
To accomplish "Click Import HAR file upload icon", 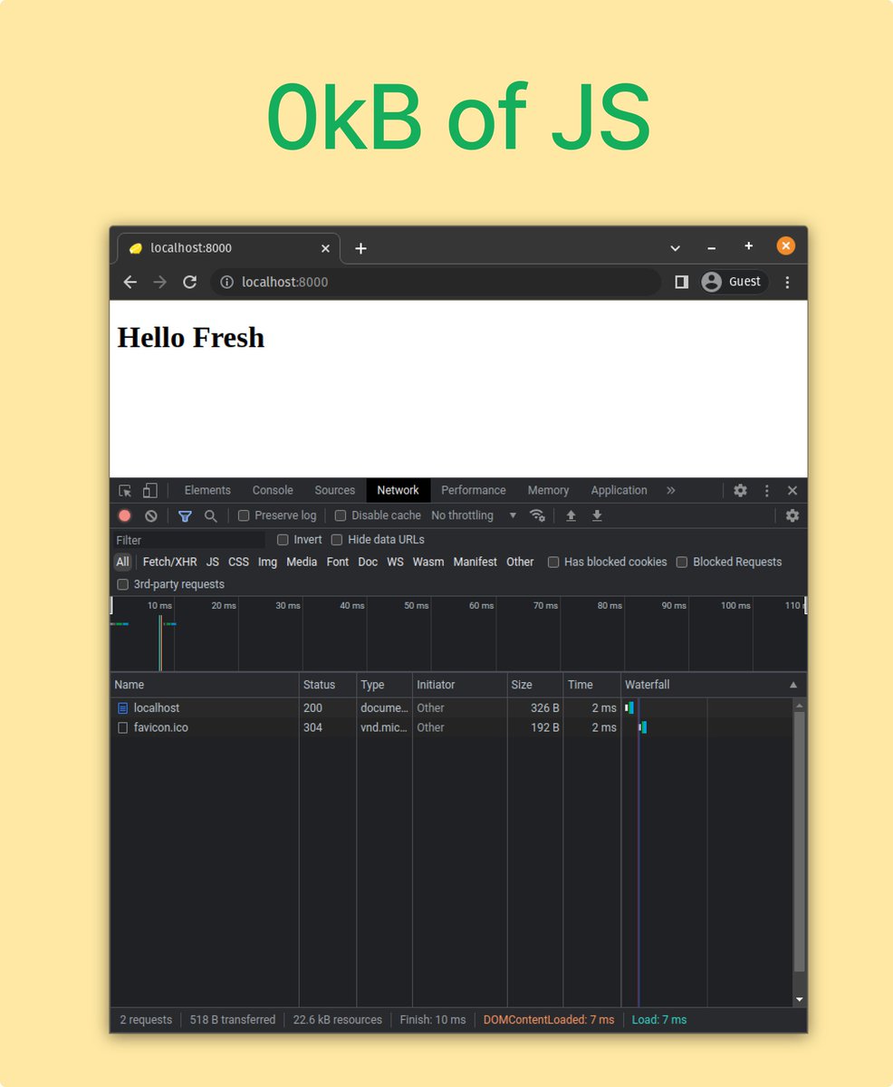I will click(x=571, y=515).
